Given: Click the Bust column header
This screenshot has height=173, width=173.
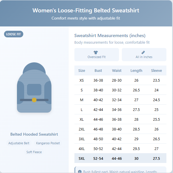Looking at the screenshot, I should [98, 70].
